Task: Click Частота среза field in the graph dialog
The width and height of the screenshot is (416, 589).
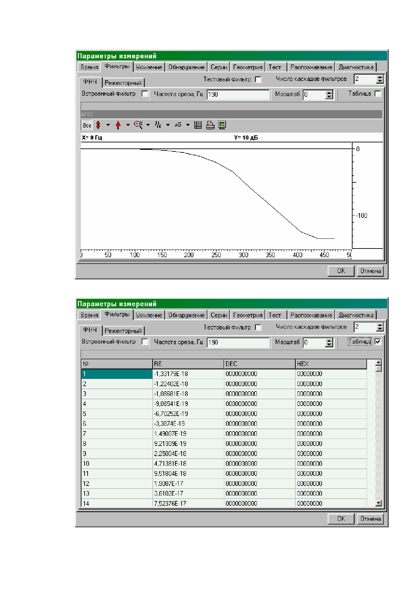Action: point(238,94)
